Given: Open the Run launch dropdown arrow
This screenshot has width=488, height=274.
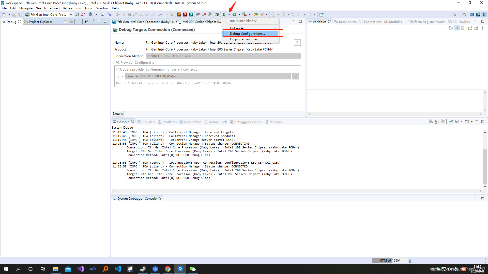Looking at the screenshot, I should point(239,14).
